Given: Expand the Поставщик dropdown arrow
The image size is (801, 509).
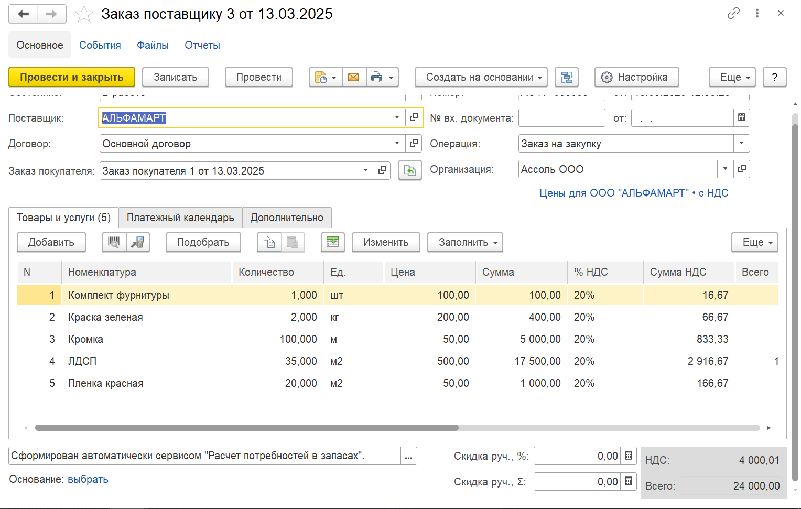Looking at the screenshot, I should pyautogui.click(x=397, y=117).
